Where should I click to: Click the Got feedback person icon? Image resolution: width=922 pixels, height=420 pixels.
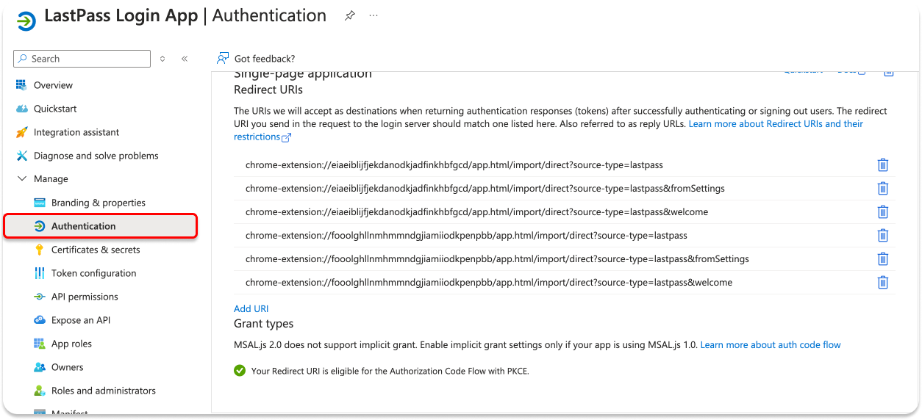[x=223, y=59]
